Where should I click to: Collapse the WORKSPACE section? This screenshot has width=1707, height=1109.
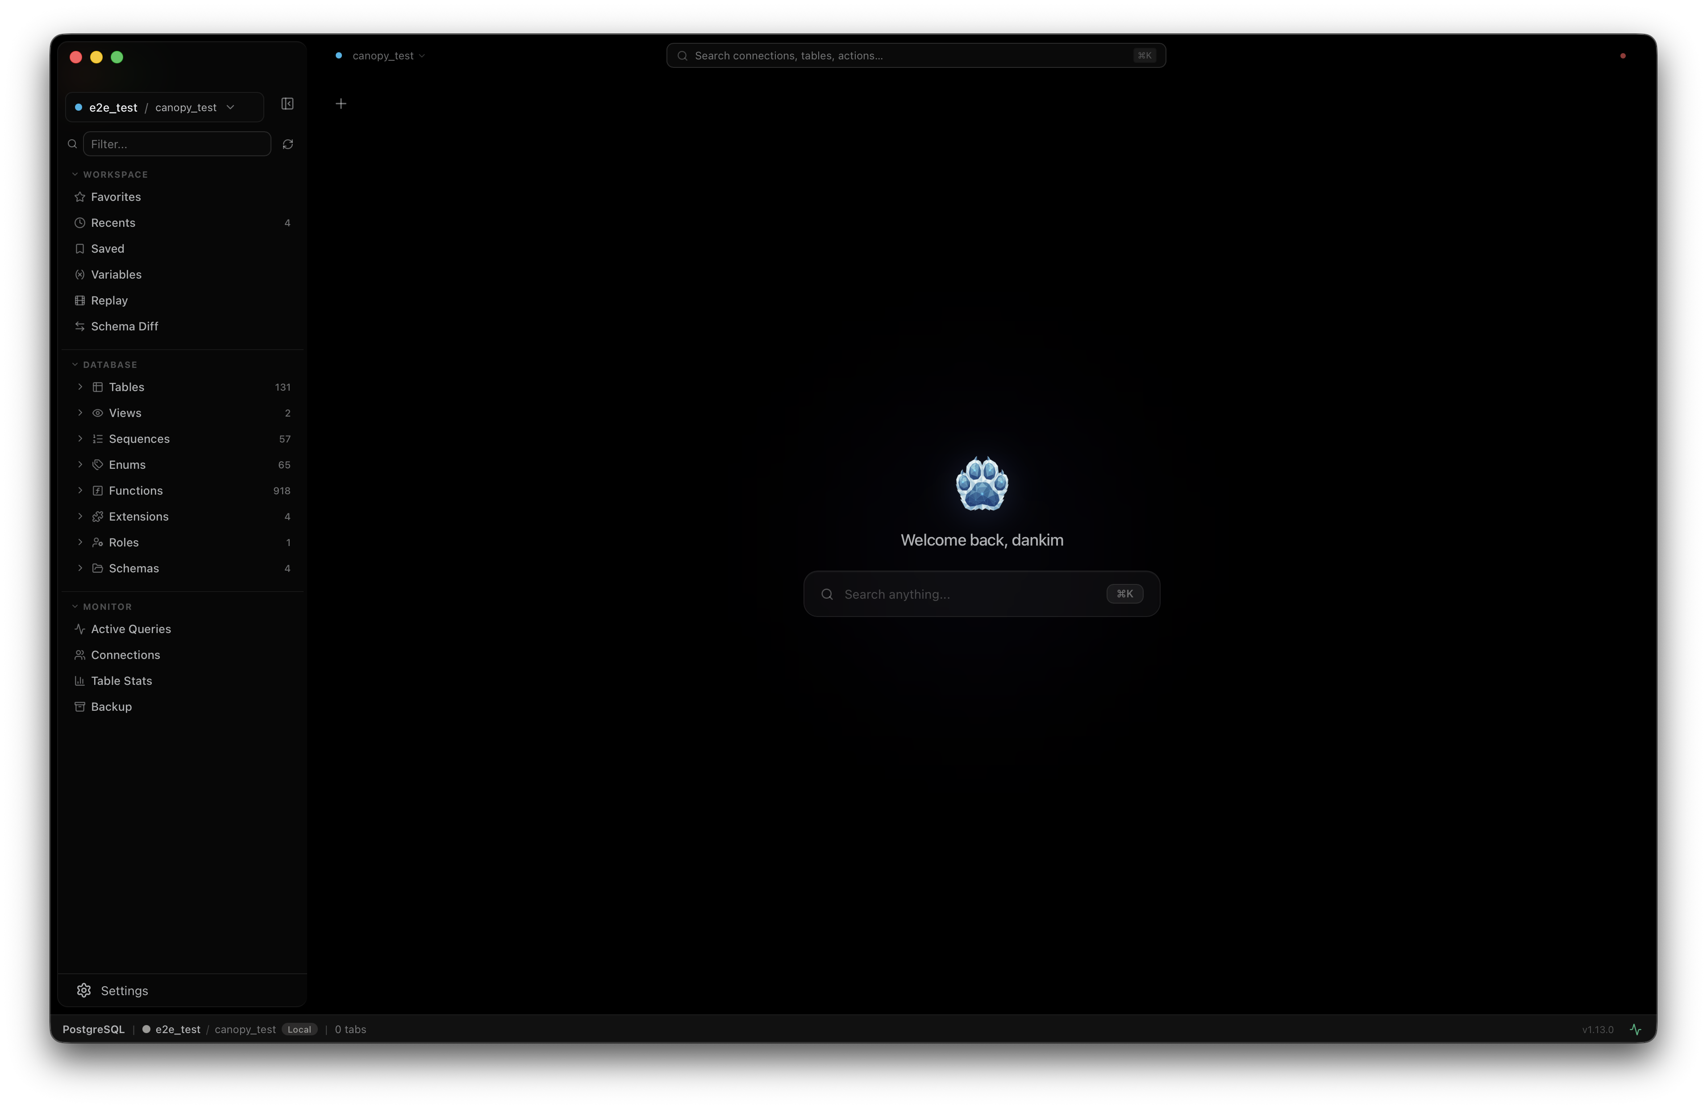click(x=75, y=174)
